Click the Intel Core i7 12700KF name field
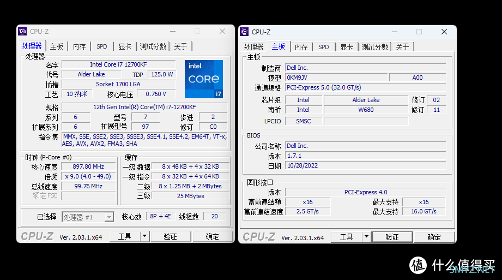Image resolution: width=502 pixels, height=280 pixels. pos(118,64)
